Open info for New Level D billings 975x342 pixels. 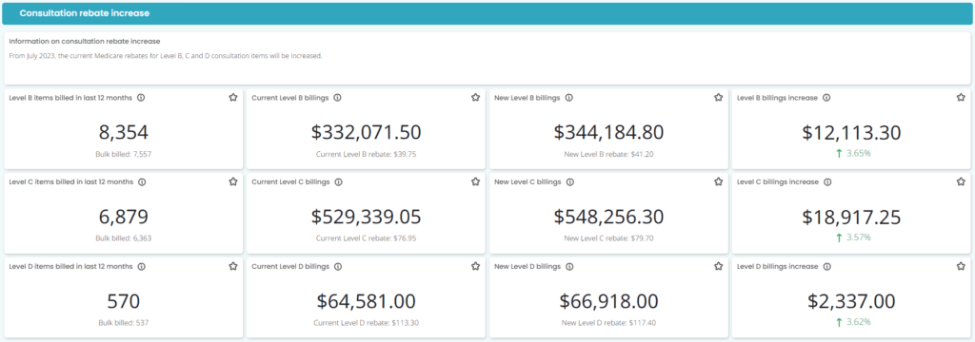(569, 266)
